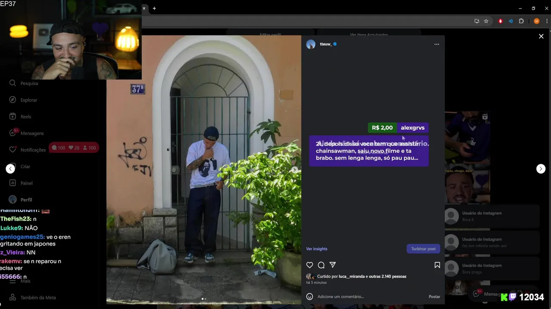Open Criar in Instagram sidebar
The height and width of the screenshot is (309, 551).
[25, 167]
